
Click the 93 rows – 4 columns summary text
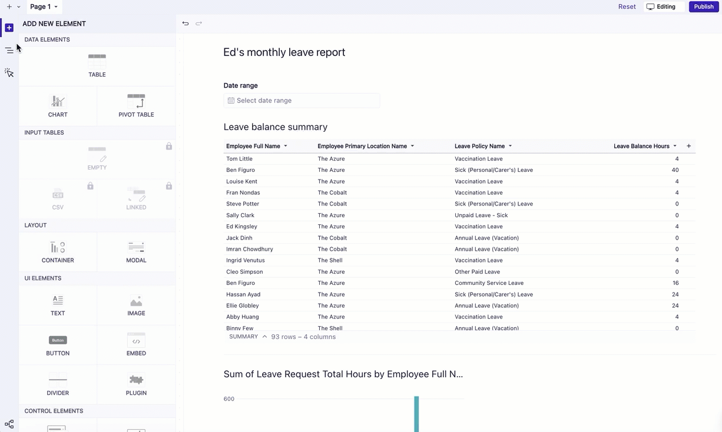303,337
